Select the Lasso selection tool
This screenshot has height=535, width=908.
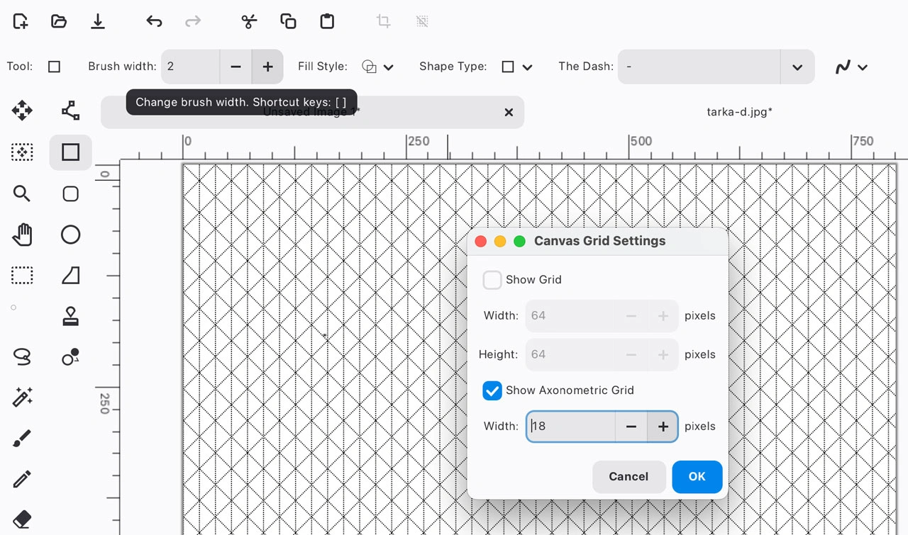(22, 356)
